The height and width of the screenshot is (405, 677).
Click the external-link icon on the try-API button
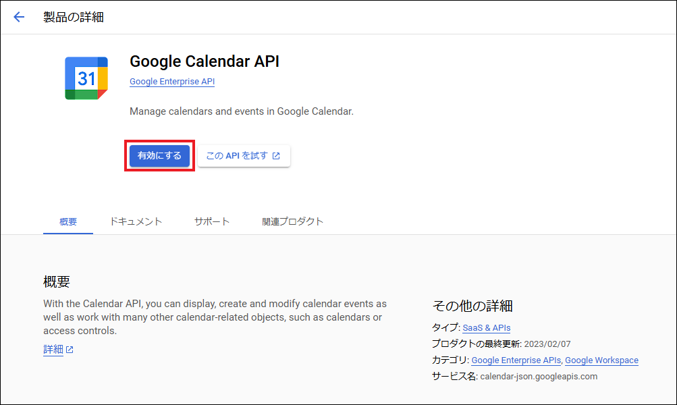[x=276, y=156]
